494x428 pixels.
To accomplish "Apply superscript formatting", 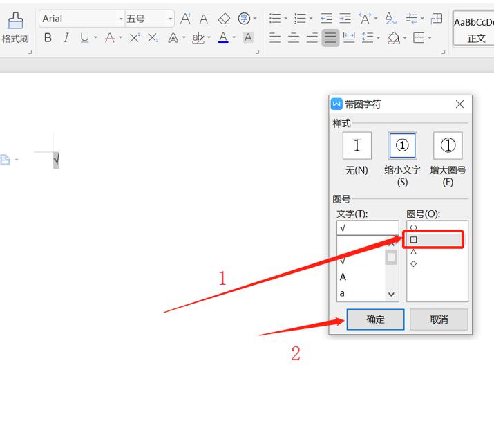I will click(x=135, y=38).
